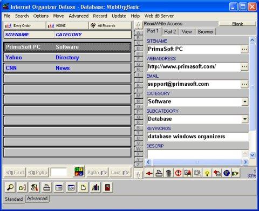Click the hammer tools icon in bottom toolbar

(x=35, y=187)
